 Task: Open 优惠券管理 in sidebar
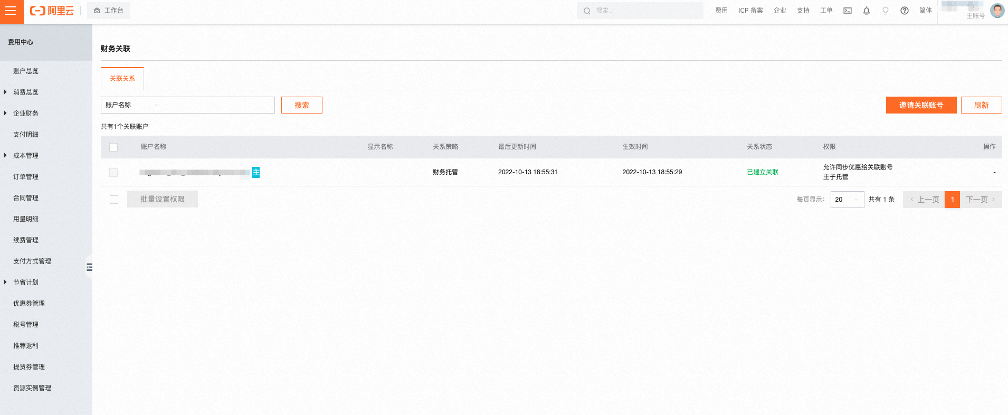pyautogui.click(x=29, y=304)
